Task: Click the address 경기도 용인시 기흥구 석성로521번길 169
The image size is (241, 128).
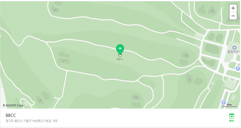Action: click(x=32, y=121)
